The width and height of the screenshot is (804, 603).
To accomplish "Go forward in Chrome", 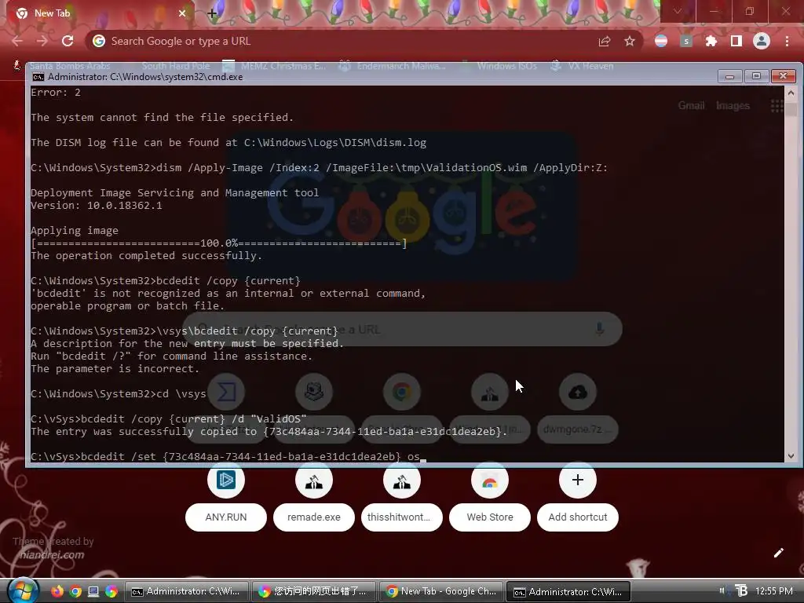I will tap(42, 41).
